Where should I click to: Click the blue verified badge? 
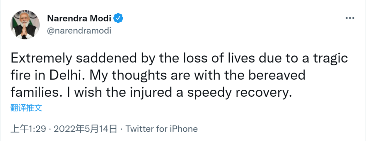click(119, 18)
